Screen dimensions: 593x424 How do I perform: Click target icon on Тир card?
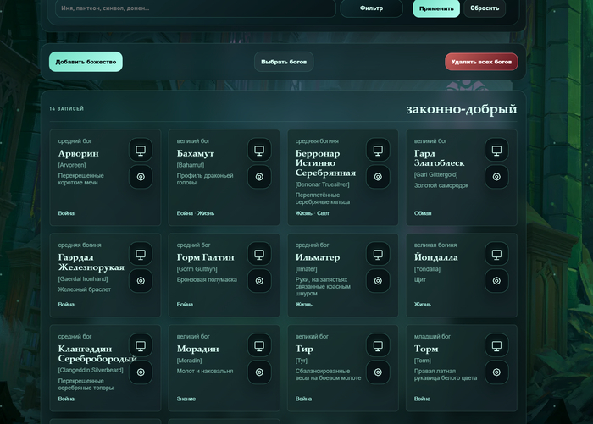point(378,372)
